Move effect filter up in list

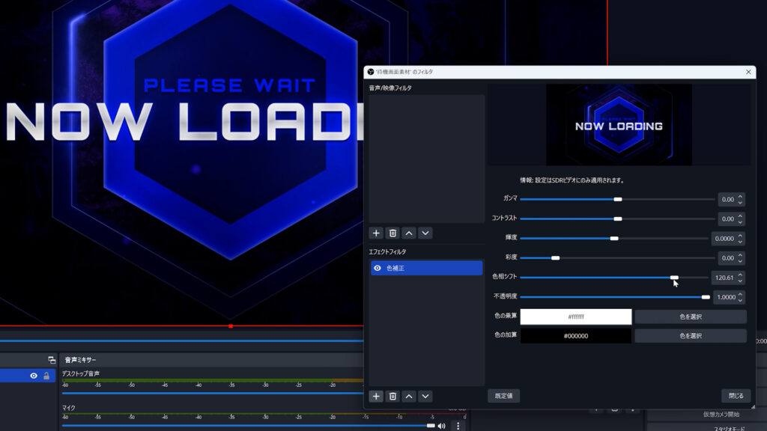[x=409, y=396]
